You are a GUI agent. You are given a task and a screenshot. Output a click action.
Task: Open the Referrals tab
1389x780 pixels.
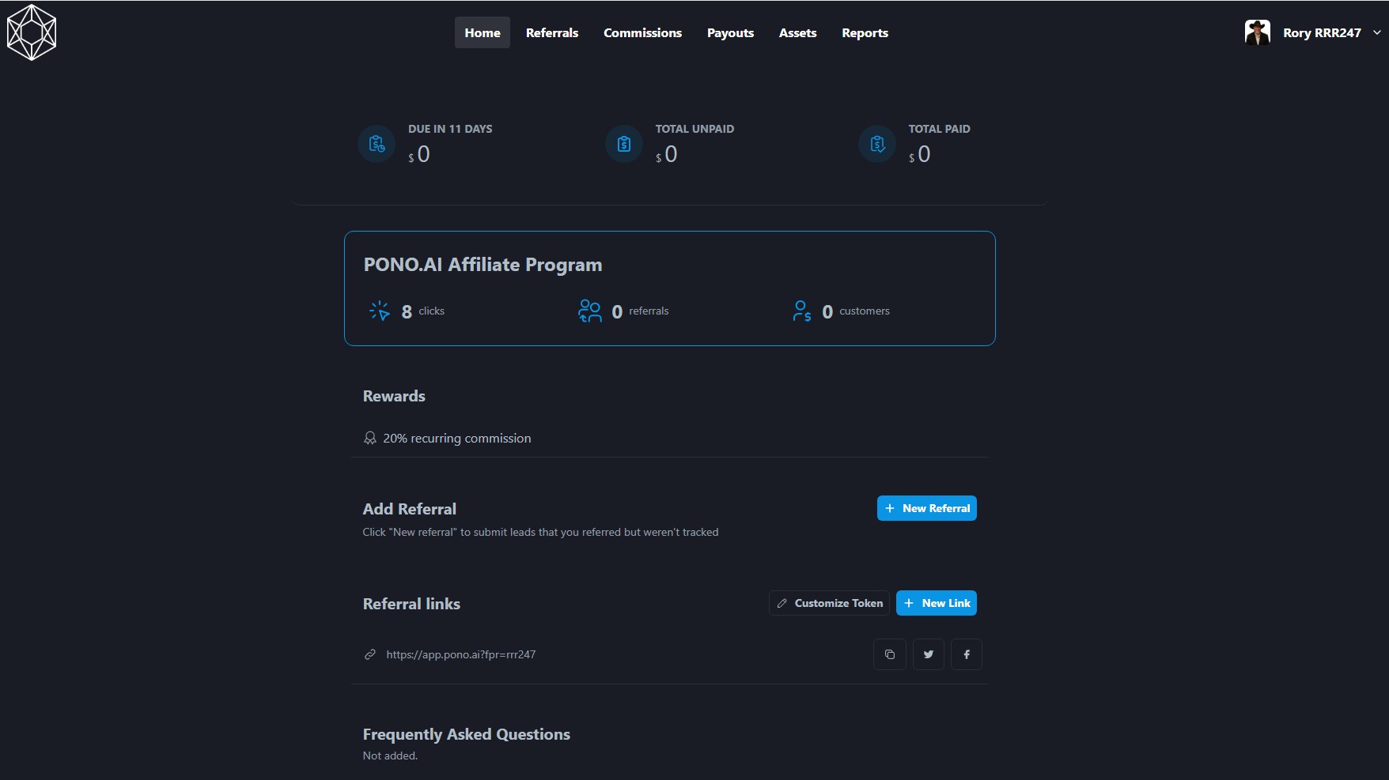tap(552, 32)
